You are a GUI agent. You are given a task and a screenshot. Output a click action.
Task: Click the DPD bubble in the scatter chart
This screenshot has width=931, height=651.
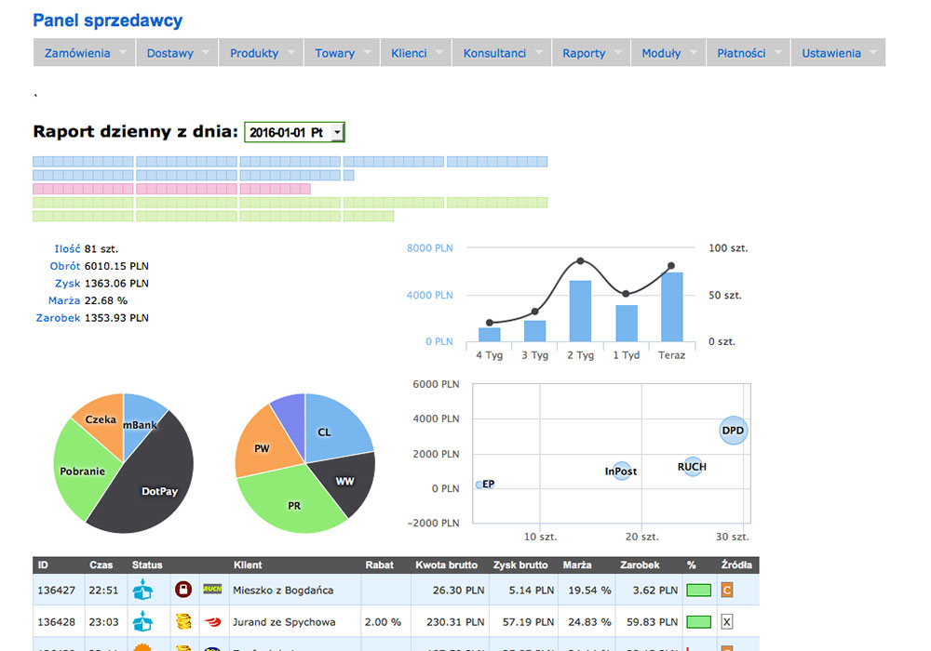point(734,431)
